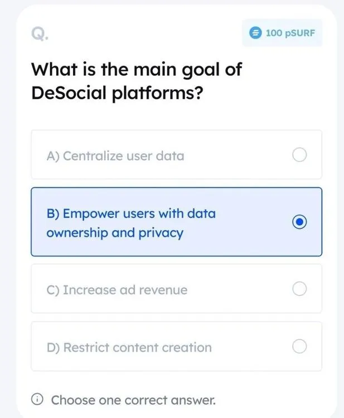The image size is (344, 418).
Task: Click the selected radio for option B
Action: (299, 222)
